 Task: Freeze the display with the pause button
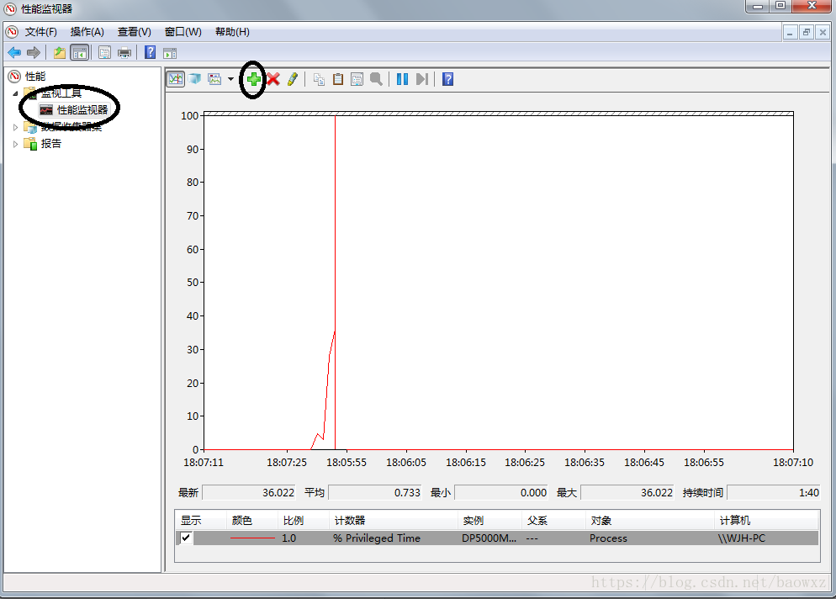[x=403, y=79]
